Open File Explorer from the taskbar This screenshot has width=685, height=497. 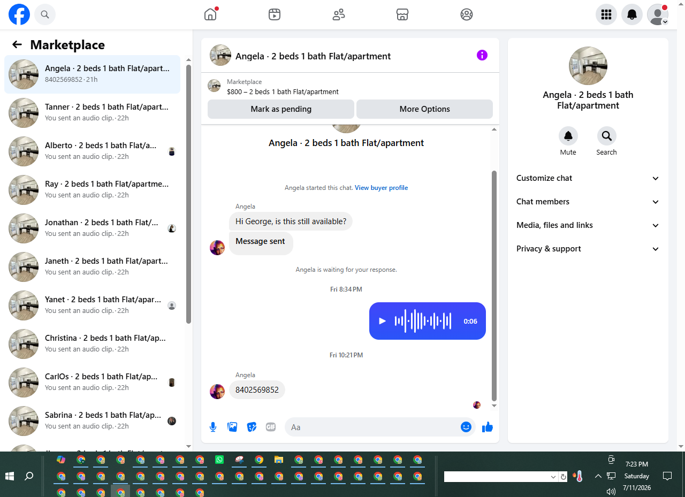pos(279,460)
